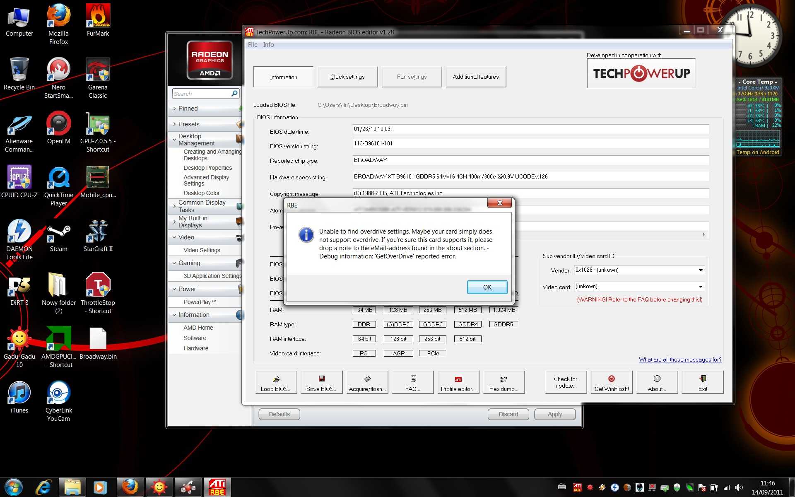Click OK in the RBE error dialog
795x497 pixels.
(487, 287)
